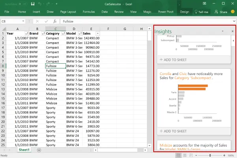
Task: Switch to the Power Pivot tab
Action: tap(165, 12)
